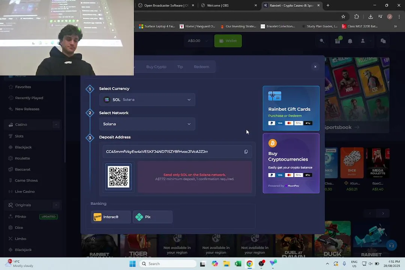Image resolution: width=405 pixels, height=270 pixels.
Task: Switch to the Tip tab
Action: pyautogui.click(x=180, y=67)
